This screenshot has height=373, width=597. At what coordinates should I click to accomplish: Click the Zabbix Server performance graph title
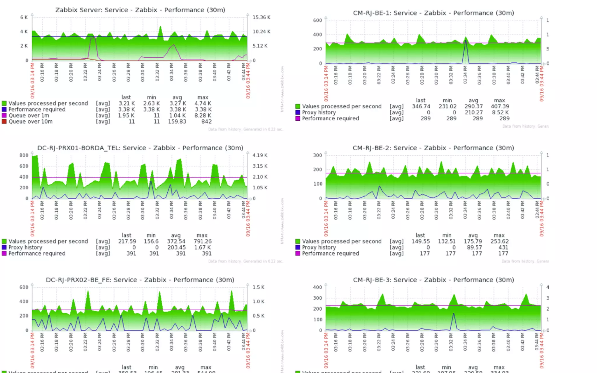140,10
